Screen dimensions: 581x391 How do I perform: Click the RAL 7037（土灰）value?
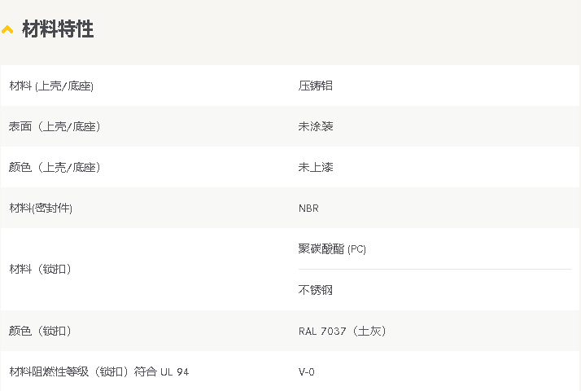pos(343,331)
